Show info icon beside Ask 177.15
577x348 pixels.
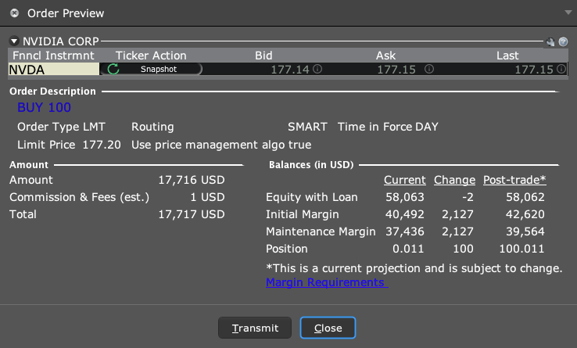click(429, 69)
